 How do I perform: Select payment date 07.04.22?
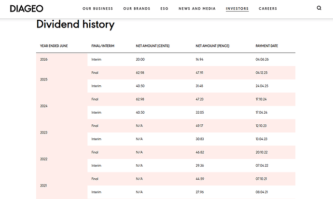click(x=262, y=166)
